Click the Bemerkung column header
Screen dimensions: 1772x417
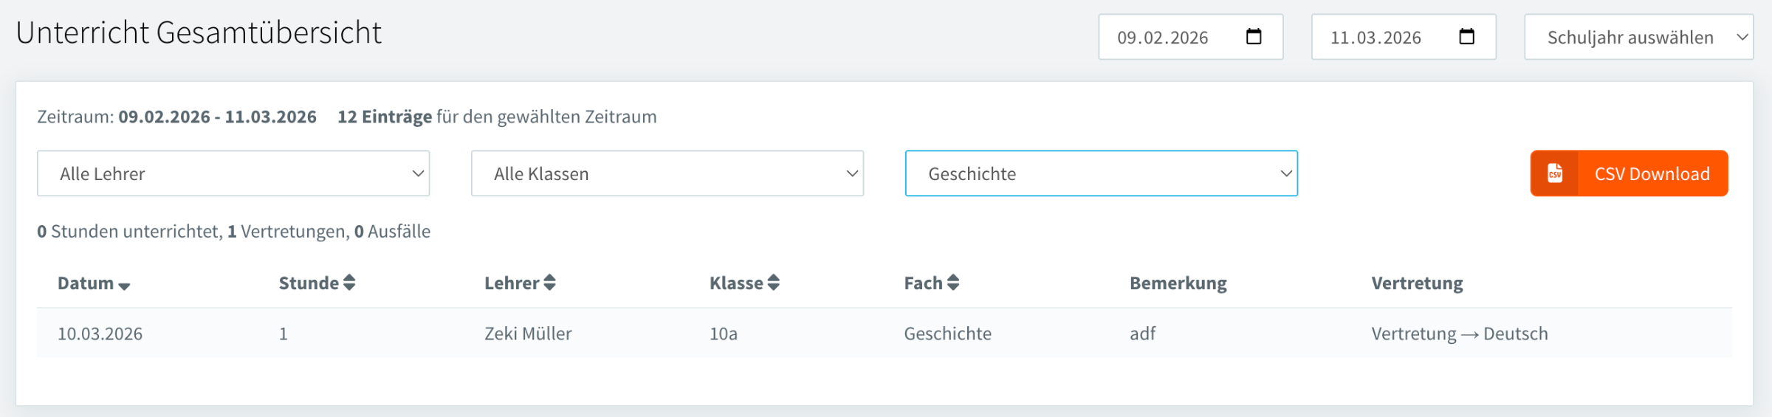pos(1178,283)
